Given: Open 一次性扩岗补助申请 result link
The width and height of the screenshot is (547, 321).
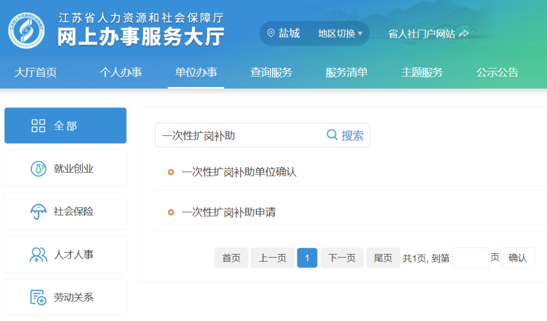Looking at the screenshot, I should click(x=228, y=212).
